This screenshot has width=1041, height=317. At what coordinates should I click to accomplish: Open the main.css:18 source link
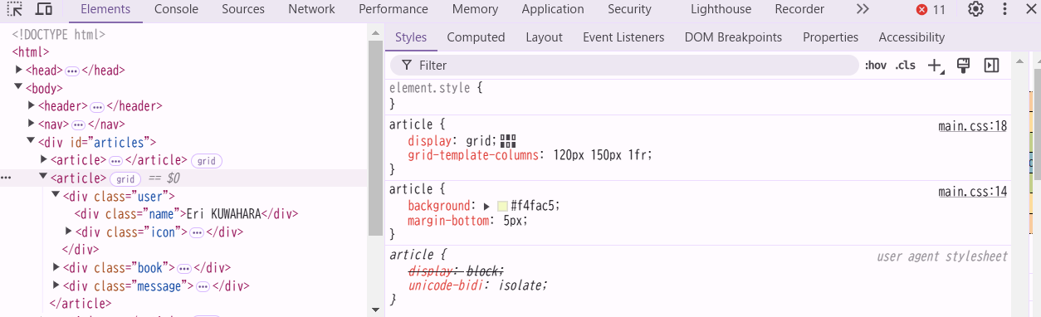[x=973, y=126]
